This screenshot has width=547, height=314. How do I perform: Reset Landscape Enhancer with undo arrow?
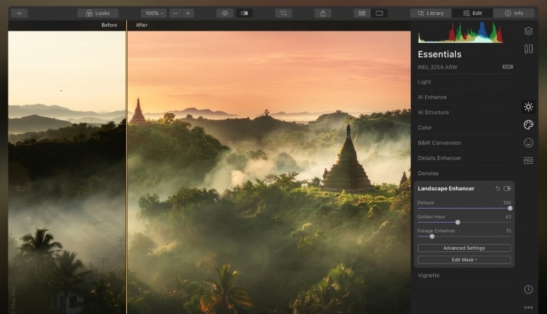(497, 189)
